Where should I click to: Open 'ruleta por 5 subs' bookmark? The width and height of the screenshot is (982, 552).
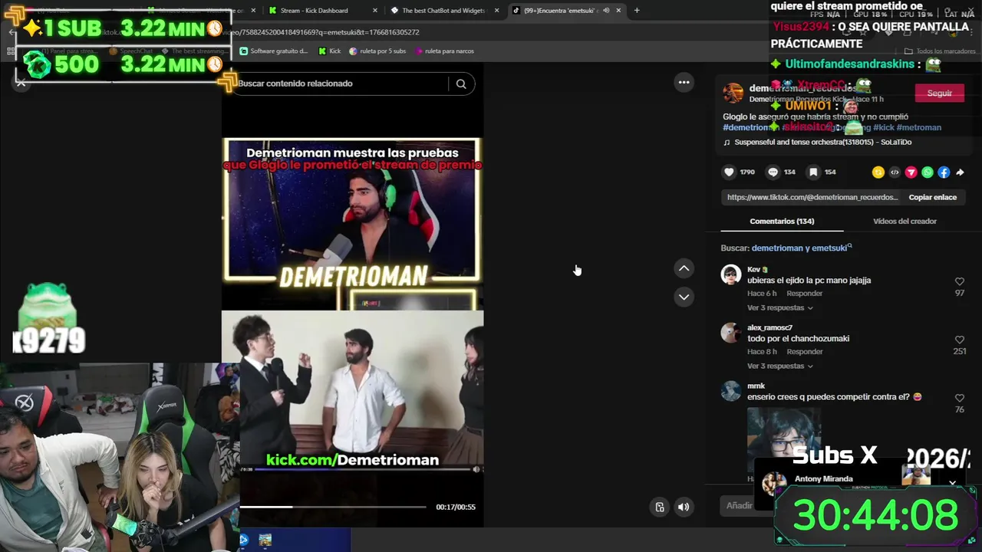pos(377,51)
